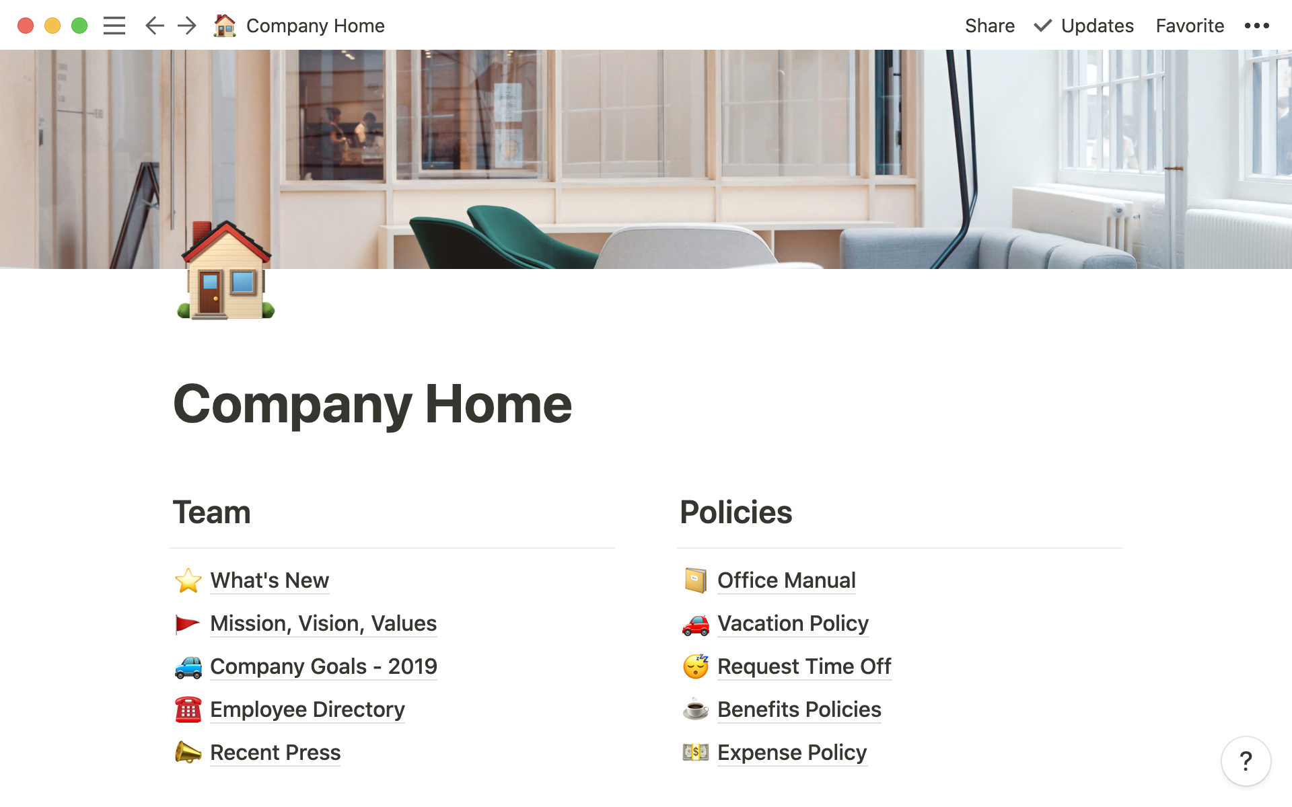Open Request Time Off page
Viewport: 1292px width, 807px height.
click(x=803, y=666)
